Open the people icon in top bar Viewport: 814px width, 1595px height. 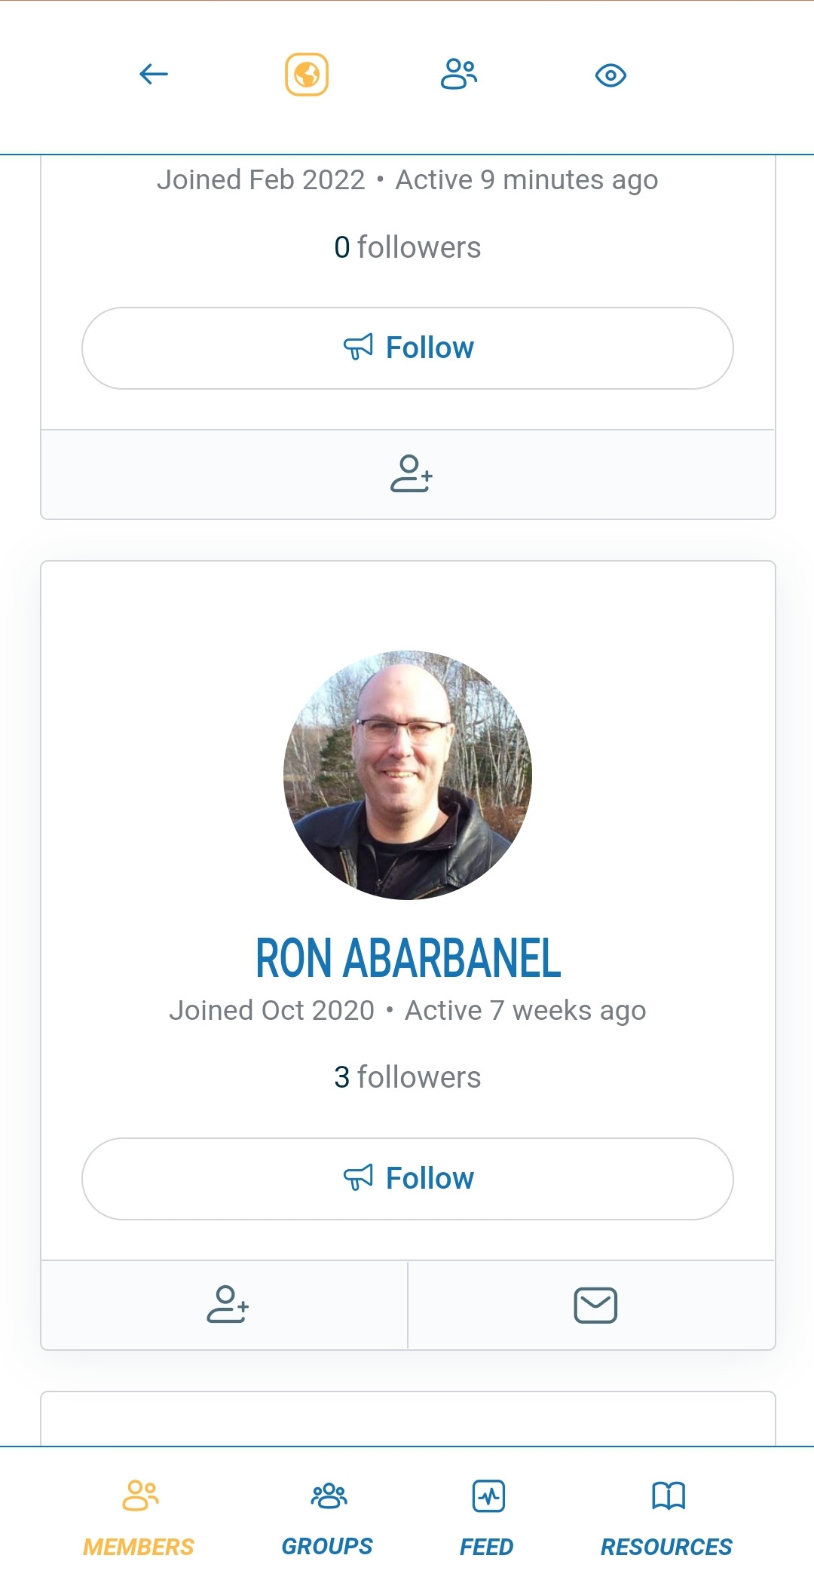(459, 74)
